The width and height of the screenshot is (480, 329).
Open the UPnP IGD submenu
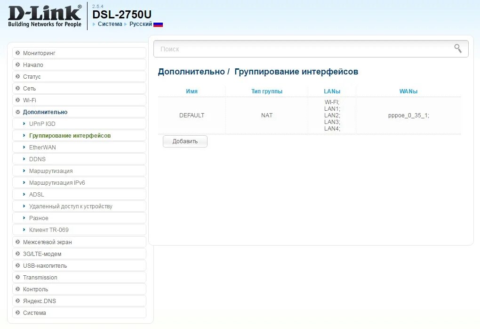[x=79, y=124]
